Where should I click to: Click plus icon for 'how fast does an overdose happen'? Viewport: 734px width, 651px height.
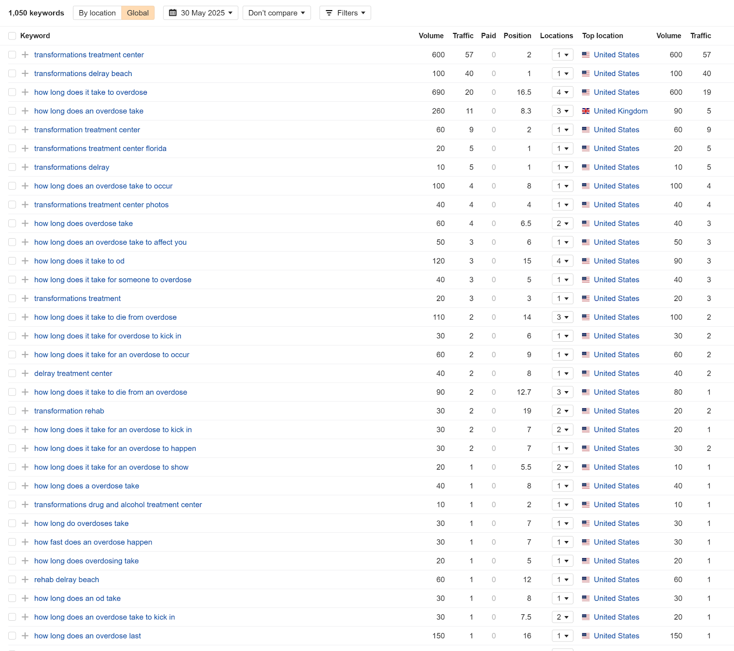[25, 542]
